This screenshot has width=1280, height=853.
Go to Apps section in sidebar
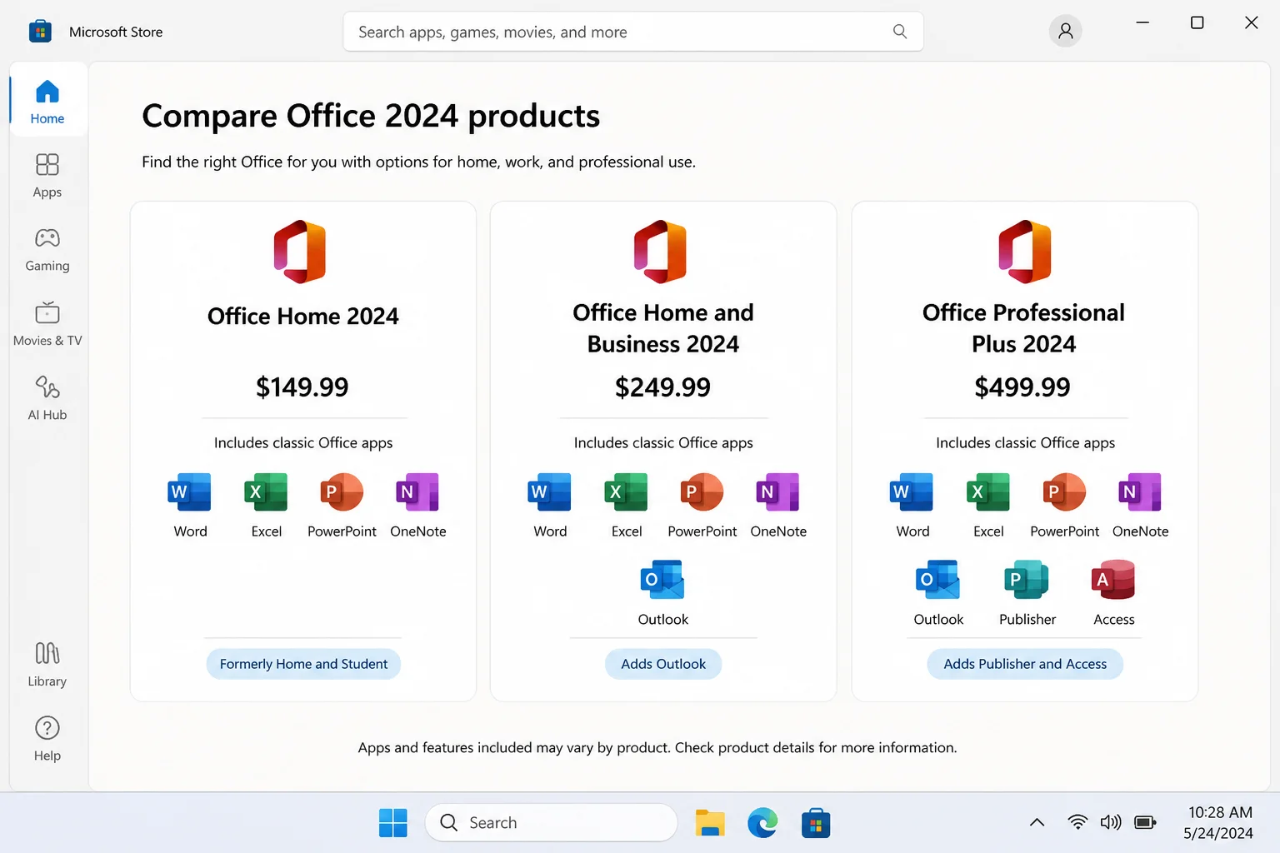47,175
